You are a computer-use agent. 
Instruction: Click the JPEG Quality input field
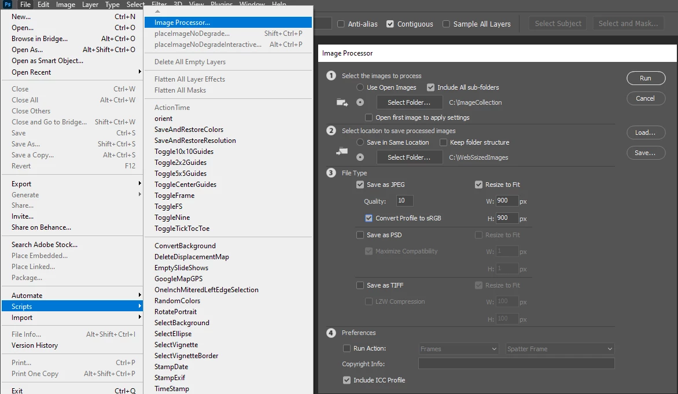[x=405, y=201]
